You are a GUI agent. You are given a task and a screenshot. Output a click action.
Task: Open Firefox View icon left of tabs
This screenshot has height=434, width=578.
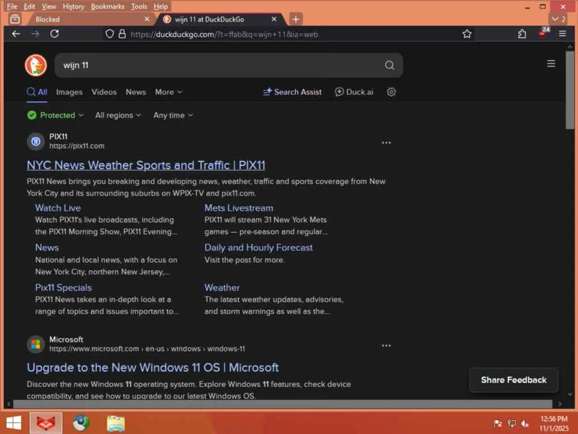click(15, 19)
